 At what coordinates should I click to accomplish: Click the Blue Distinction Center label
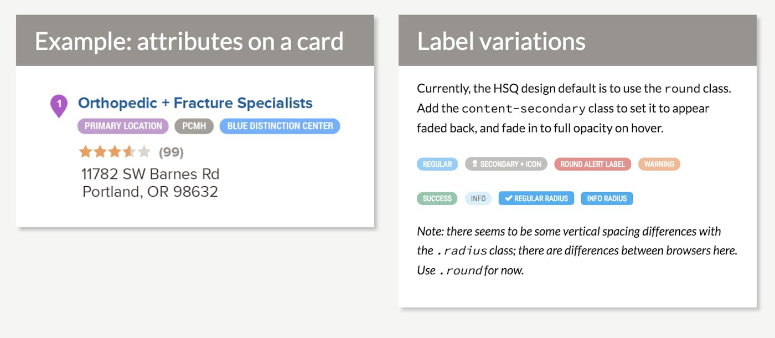[x=280, y=126]
